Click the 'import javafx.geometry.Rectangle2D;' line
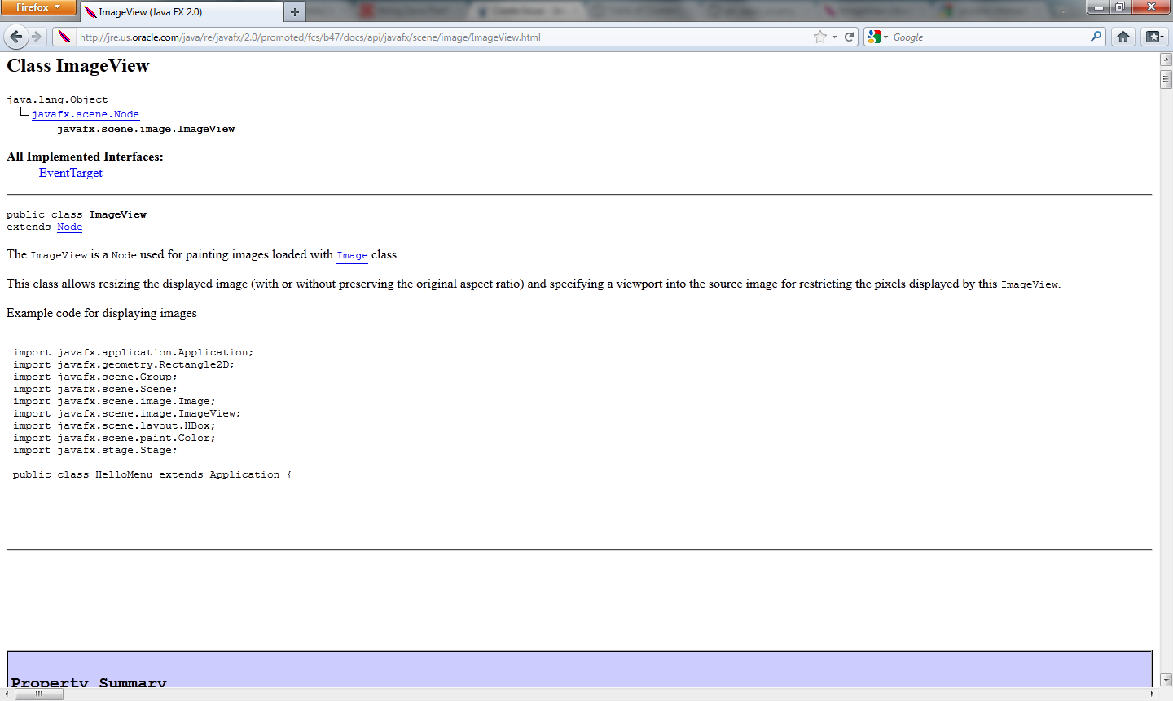 pos(124,365)
